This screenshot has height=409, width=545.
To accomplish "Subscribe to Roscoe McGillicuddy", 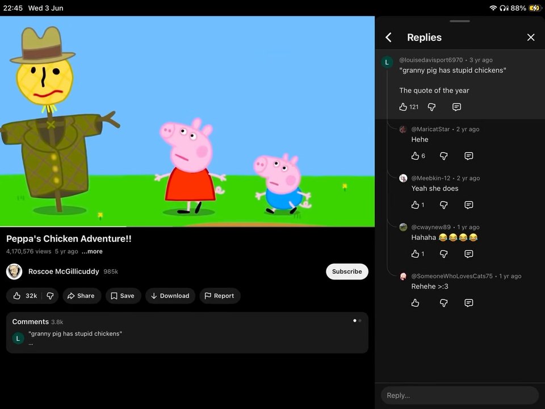I will click(347, 272).
